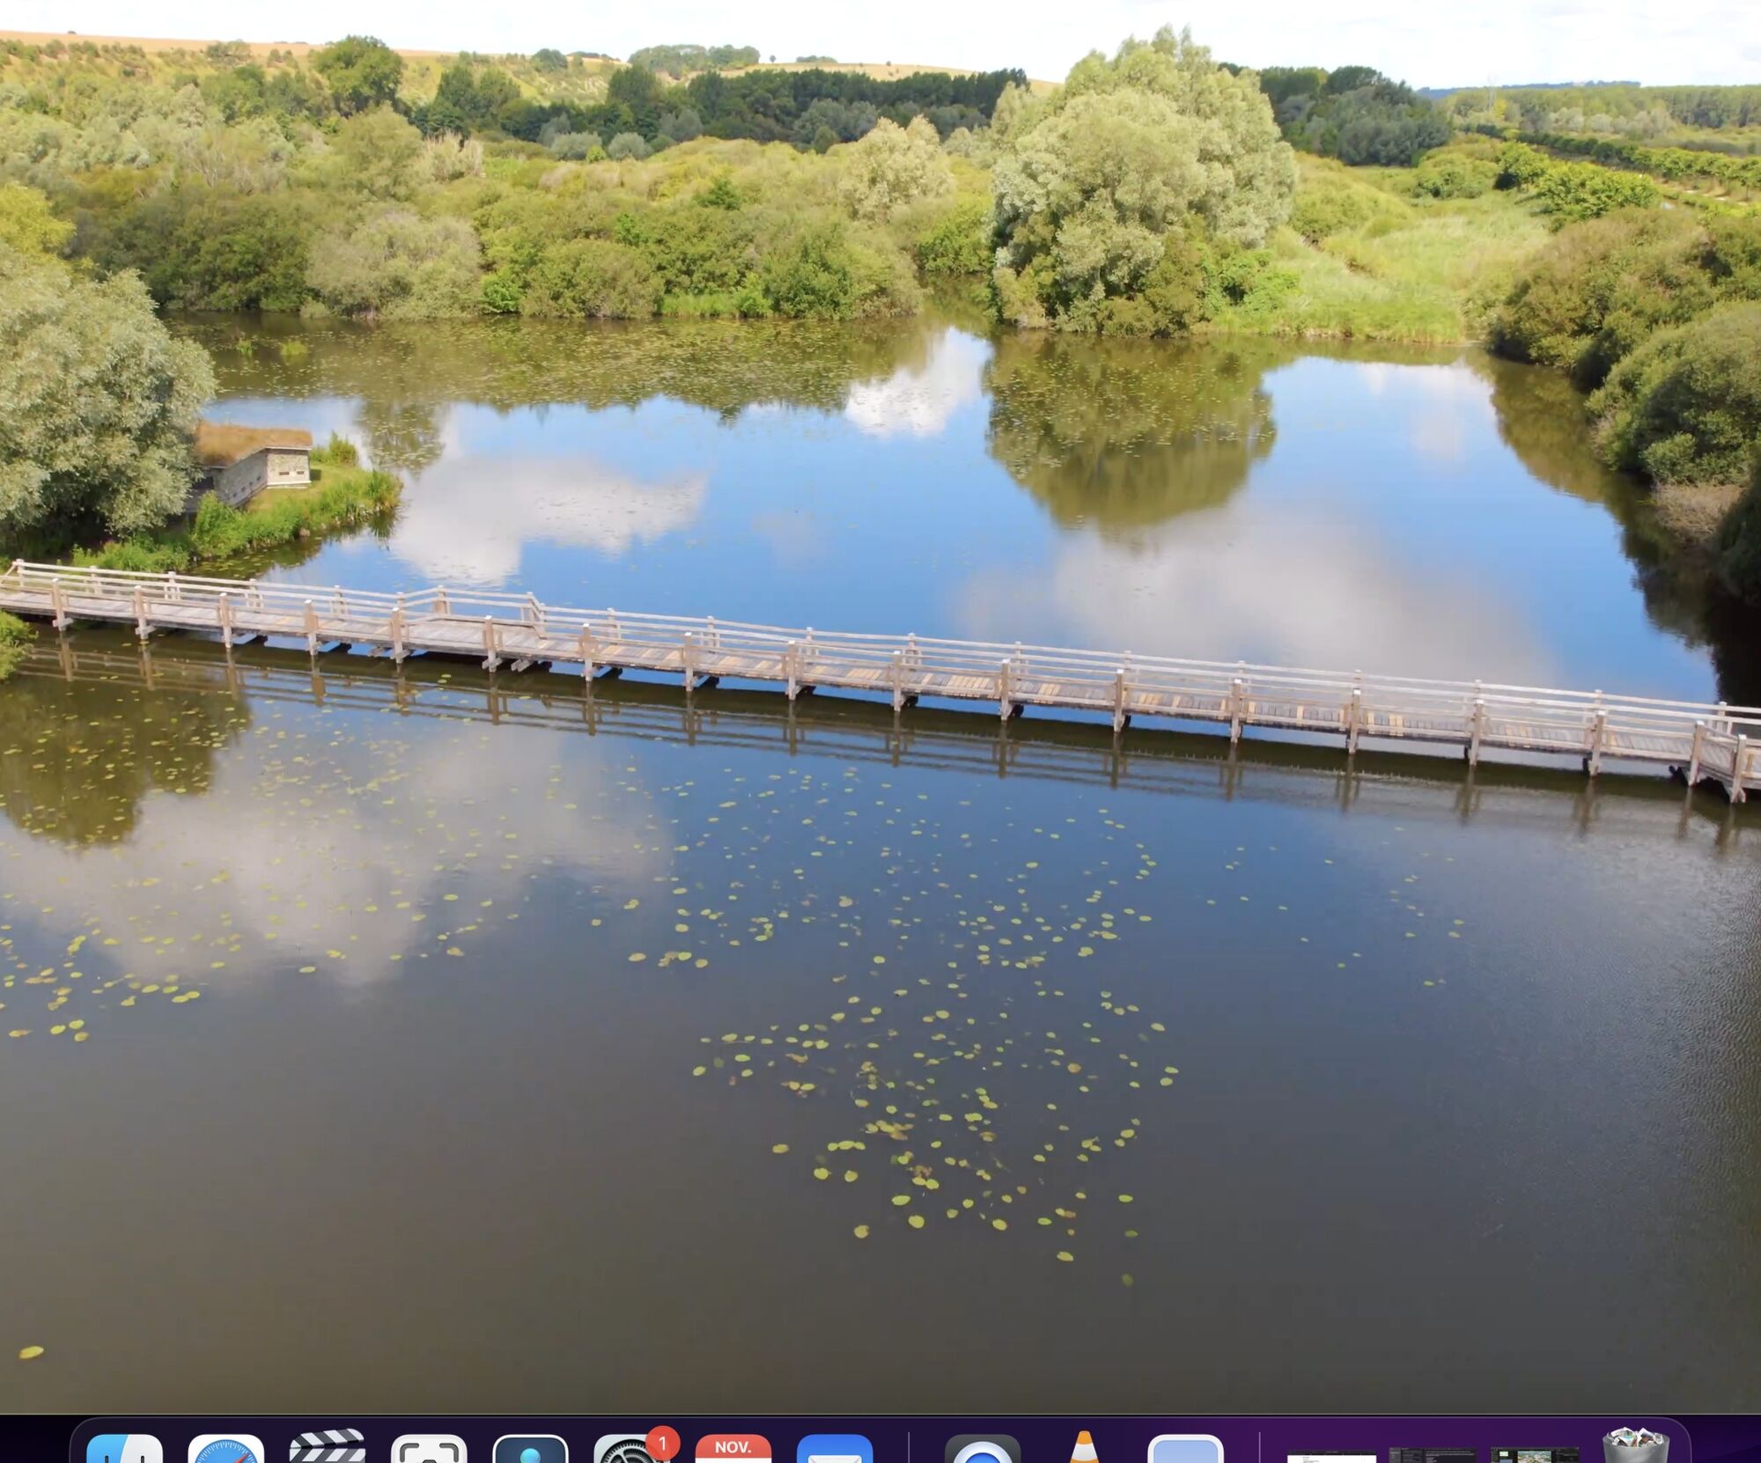Restore minimized window with aerial photo
1761x1463 pixels.
click(1534, 1455)
